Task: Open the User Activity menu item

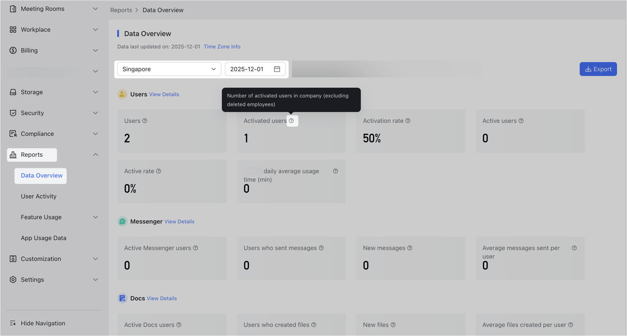Action: [39, 196]
